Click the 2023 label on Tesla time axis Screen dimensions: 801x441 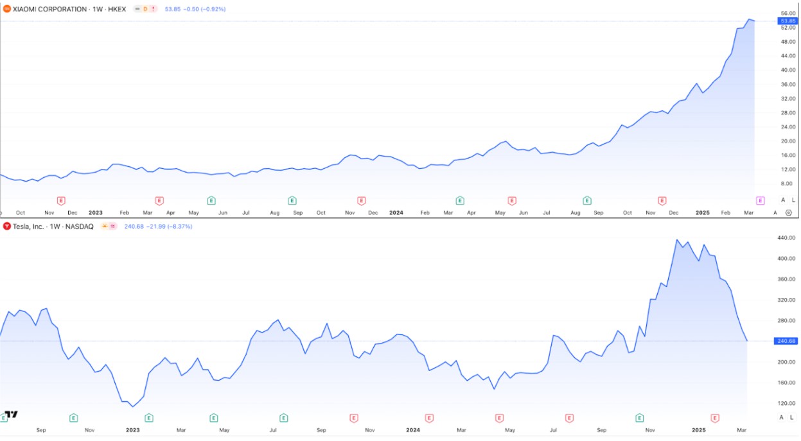coord(133,429)
